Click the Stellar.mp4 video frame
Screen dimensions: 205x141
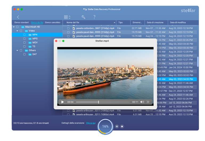point(105,76)
